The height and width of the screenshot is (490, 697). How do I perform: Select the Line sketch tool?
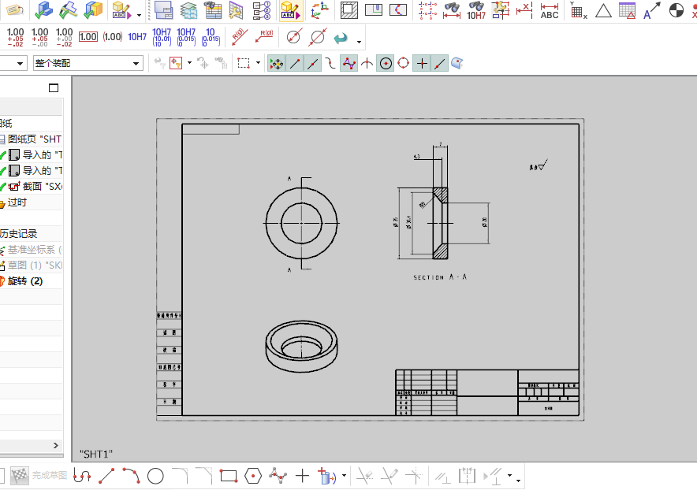106,476
